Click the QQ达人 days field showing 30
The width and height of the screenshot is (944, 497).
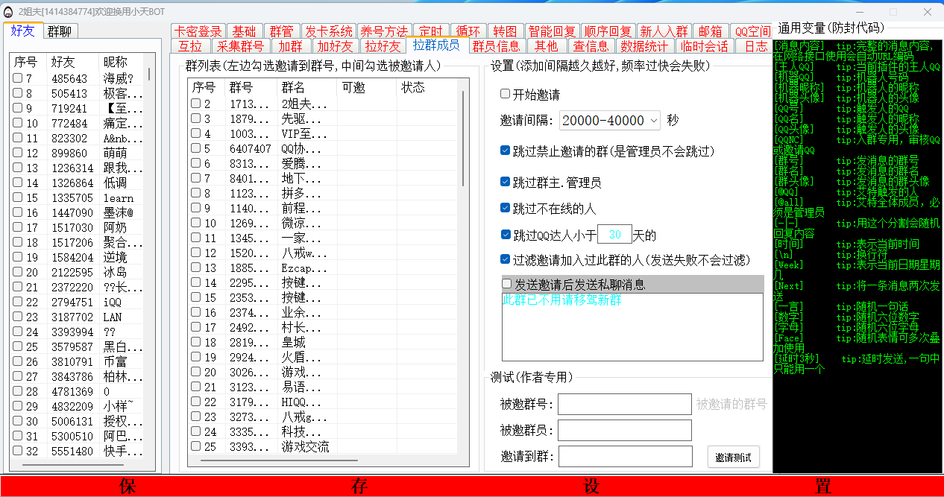[614, 235]
